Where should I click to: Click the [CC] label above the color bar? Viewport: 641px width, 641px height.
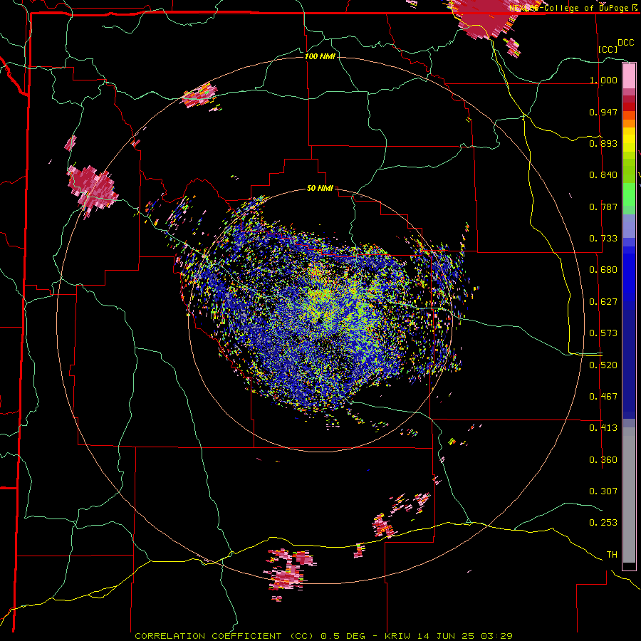[608, 49]
